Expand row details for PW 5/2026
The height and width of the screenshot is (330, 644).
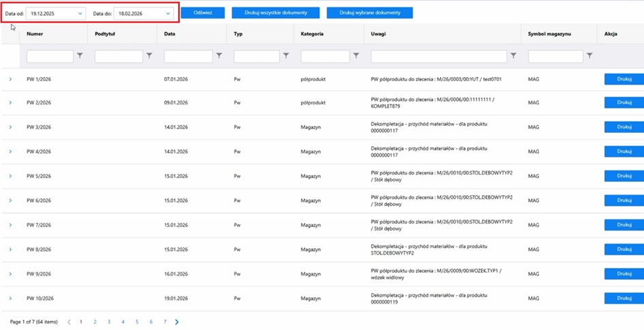point(10,176)
